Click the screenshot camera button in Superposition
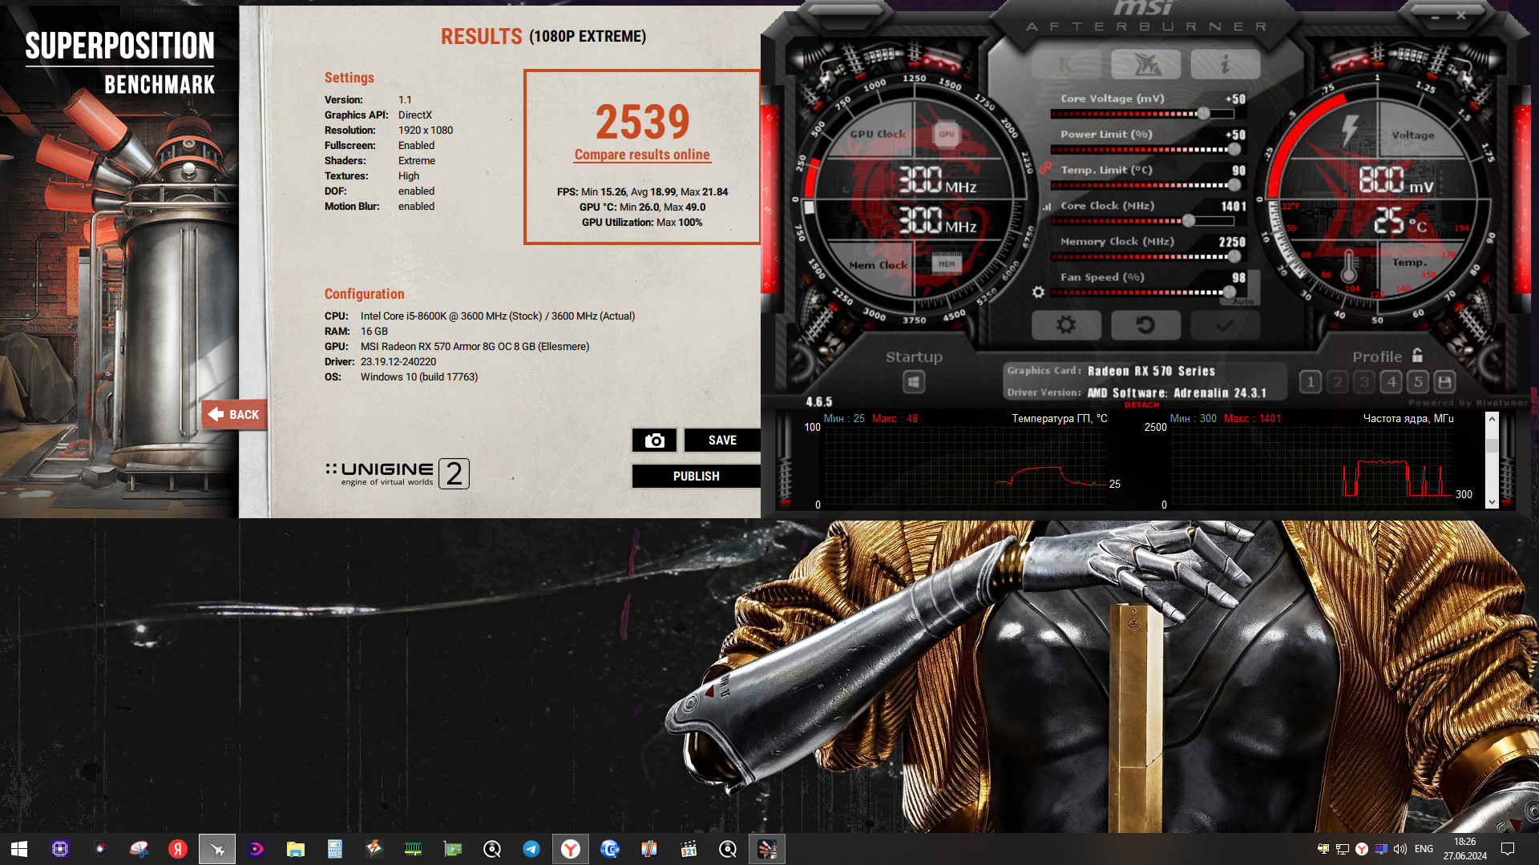 (654, 441)
